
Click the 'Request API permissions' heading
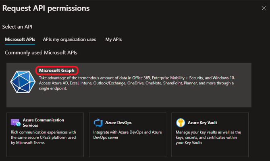coord(46,8)
